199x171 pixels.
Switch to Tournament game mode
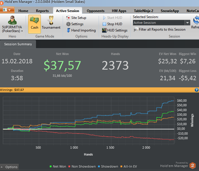point(51,23)
